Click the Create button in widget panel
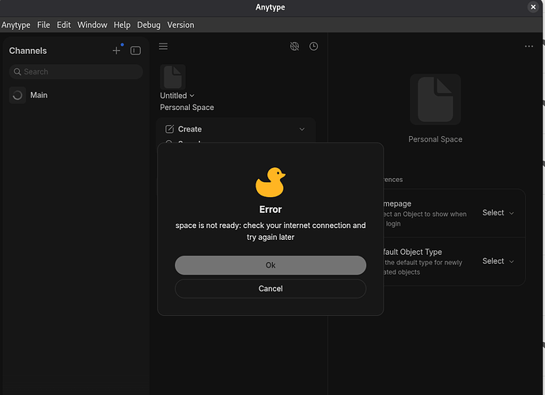 [x=236, y=129]
